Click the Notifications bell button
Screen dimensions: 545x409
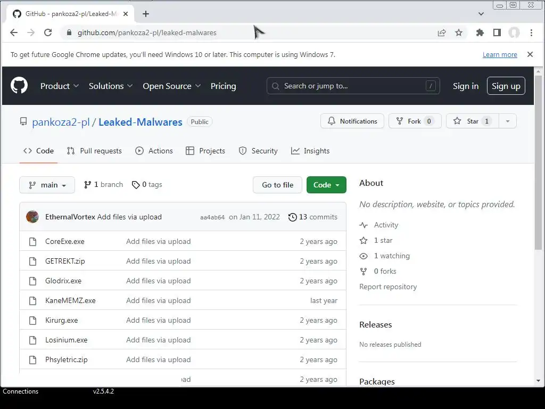[352, 121]
